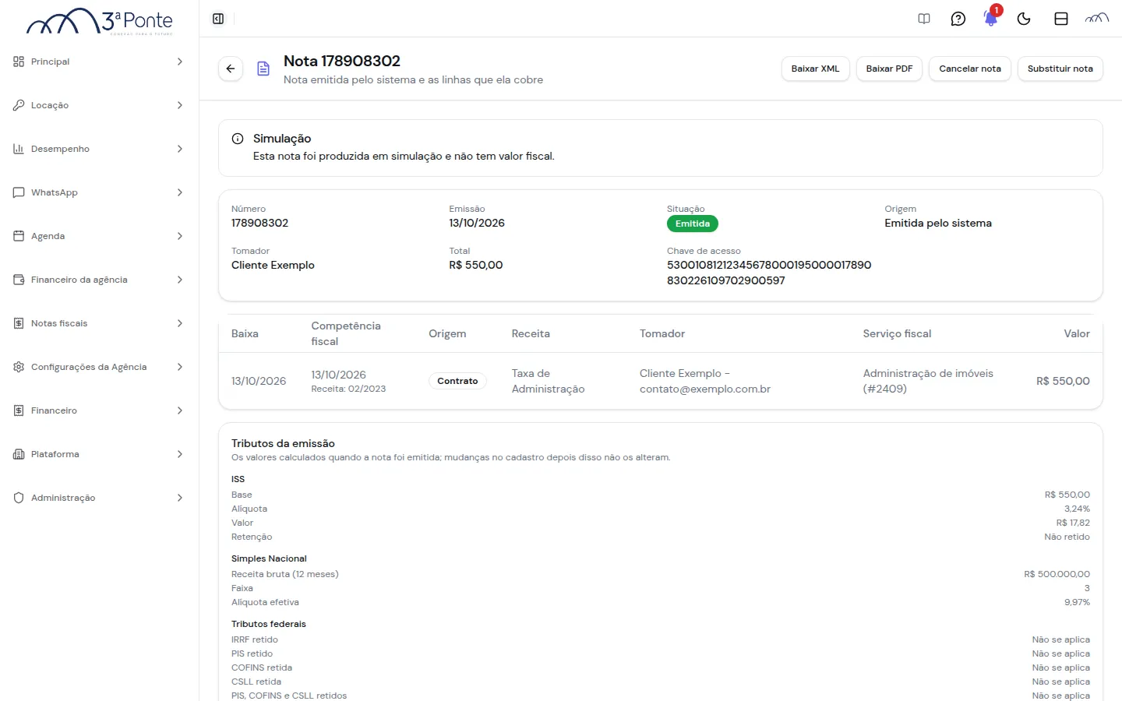The image size is (1122, 701).
Task: Click the Financeiro dollar icon
Action: (19, 410)
